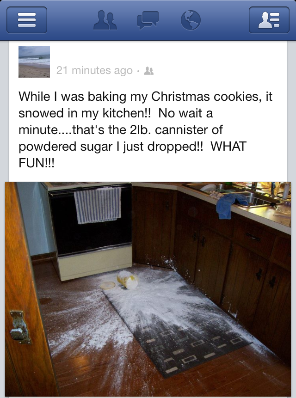296x398 pixels.
Task: Open the friend requests icon
Action: pyautogui.click(x=105, y=20)
